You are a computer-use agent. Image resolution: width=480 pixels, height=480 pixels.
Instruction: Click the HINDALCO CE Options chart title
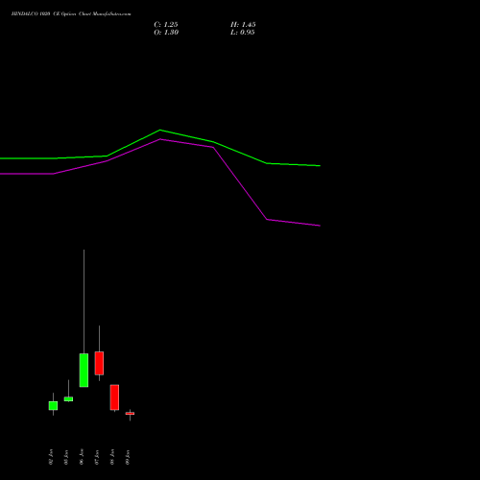pos(71,14)
